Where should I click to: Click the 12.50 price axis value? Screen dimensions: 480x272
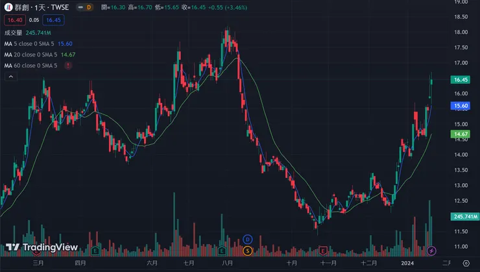[461, 201]
